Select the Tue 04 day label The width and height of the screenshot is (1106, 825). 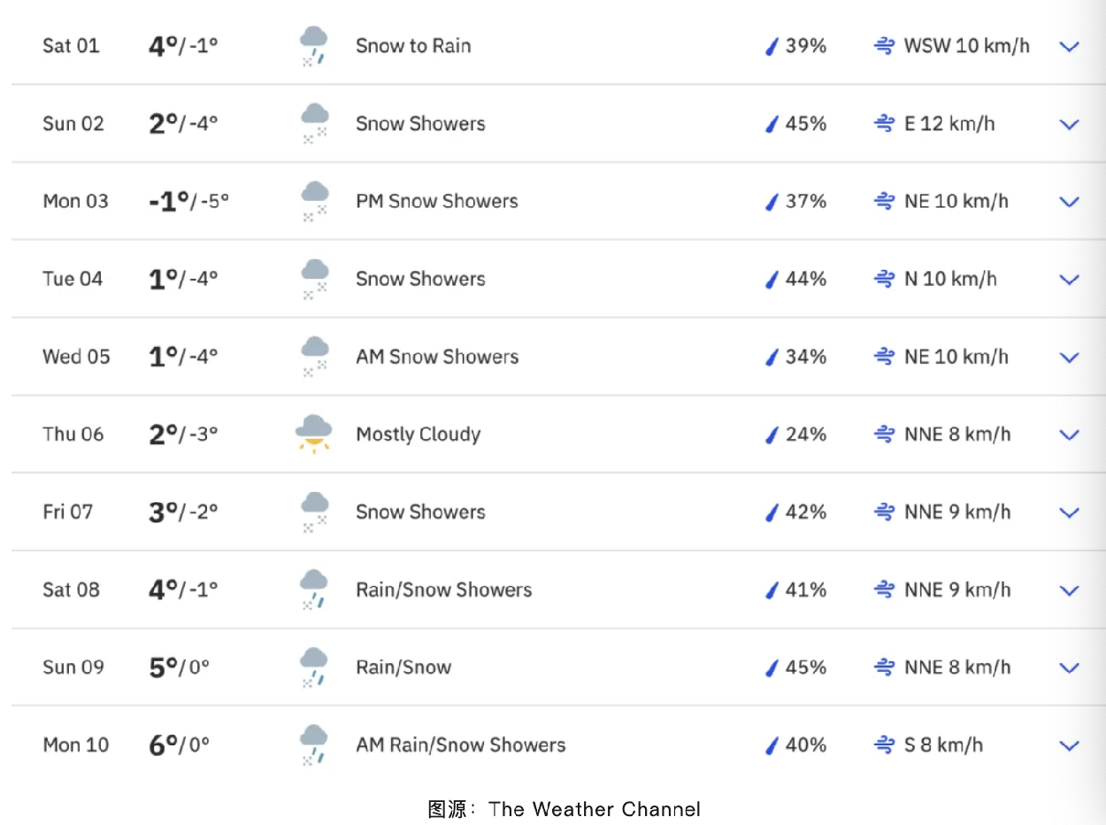click(x=73, y=279)
